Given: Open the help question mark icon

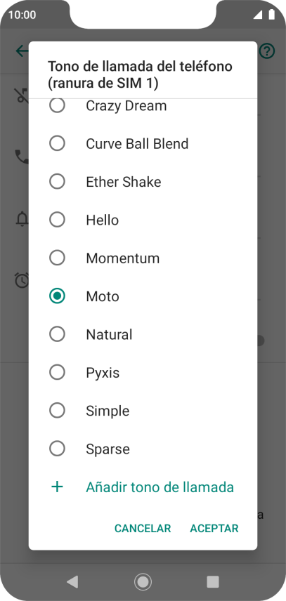Looking at the screenshot, I should coord(267,51).
